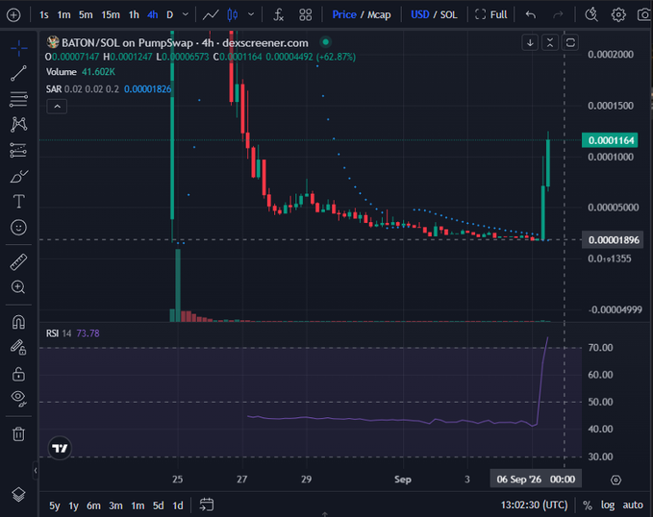Viewport: 653px width, 517px height.
Task: Select the crosshair cursor tool
Action: point(18,48)
